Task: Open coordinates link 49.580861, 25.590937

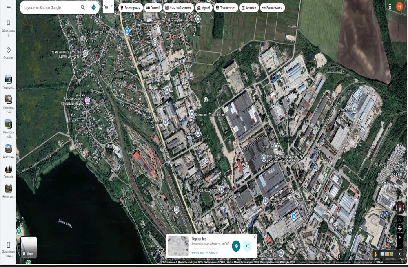Action: point(205,253)
